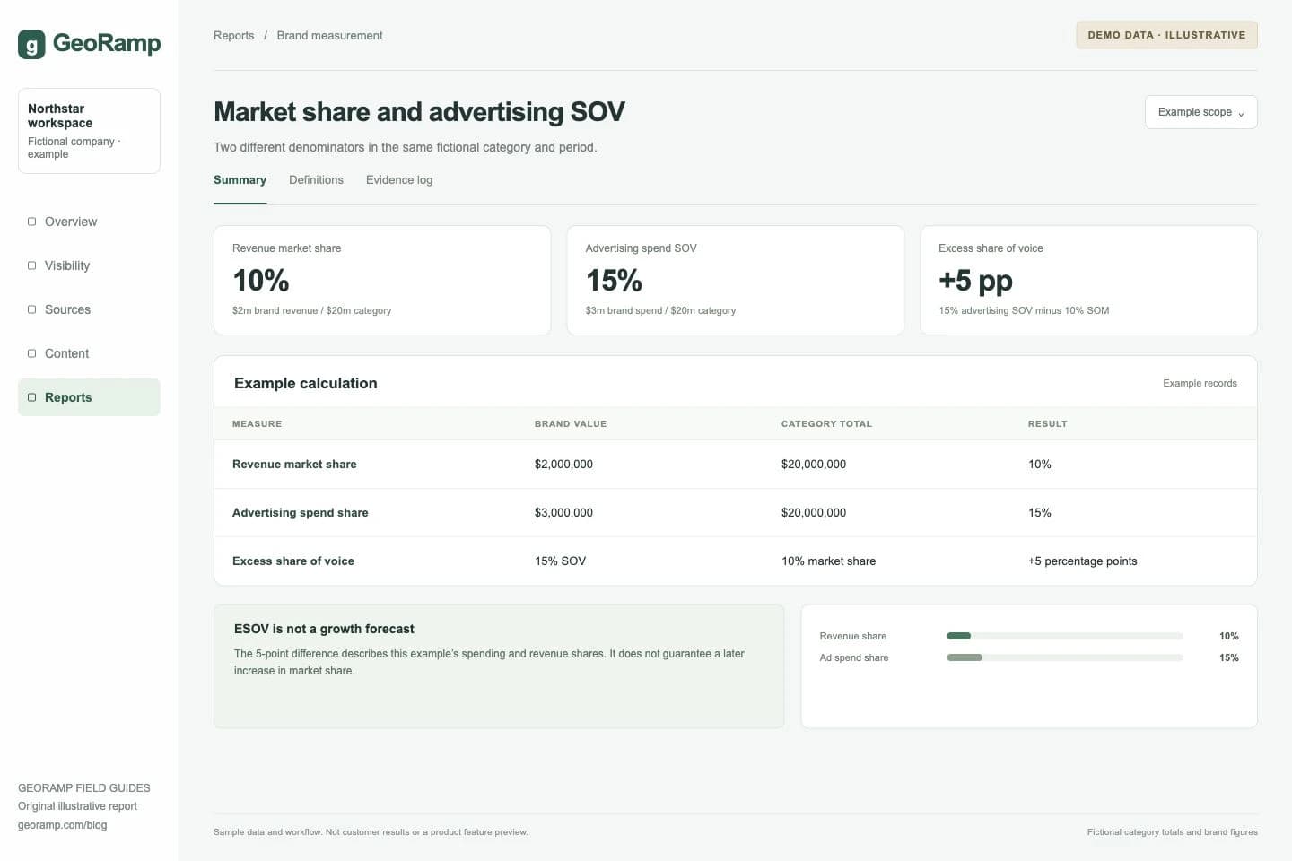Select the Excess share of voice row label

(x=292, y=561)
